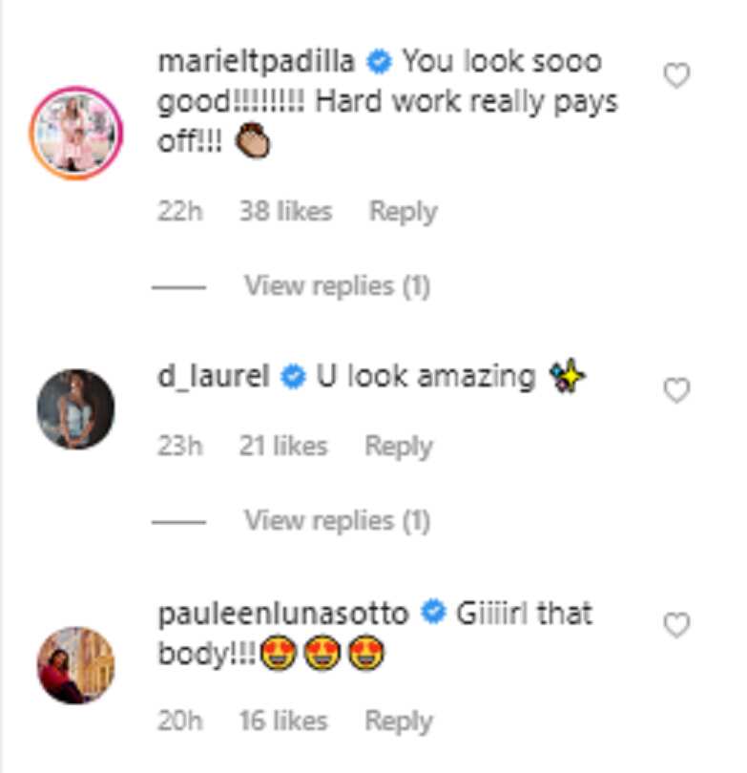Reply to pauleenlunasotto's comment

coord(399,721)
